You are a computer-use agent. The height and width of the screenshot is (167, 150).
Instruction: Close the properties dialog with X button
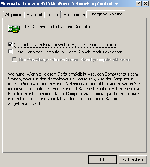(145, 4)
